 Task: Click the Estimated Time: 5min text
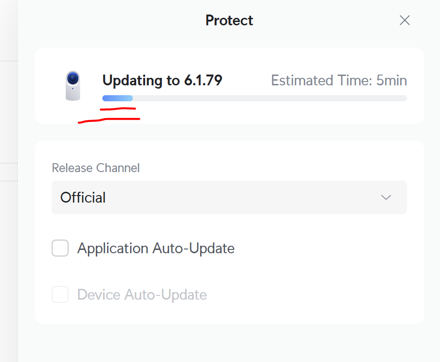[x=339, y=81]
